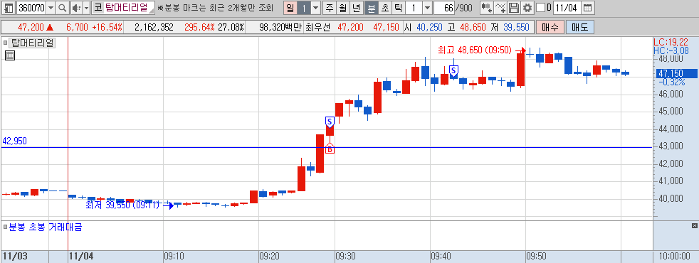699x263 pixels.
Task: Switch to second (초) chart
Action: (384, 8)
